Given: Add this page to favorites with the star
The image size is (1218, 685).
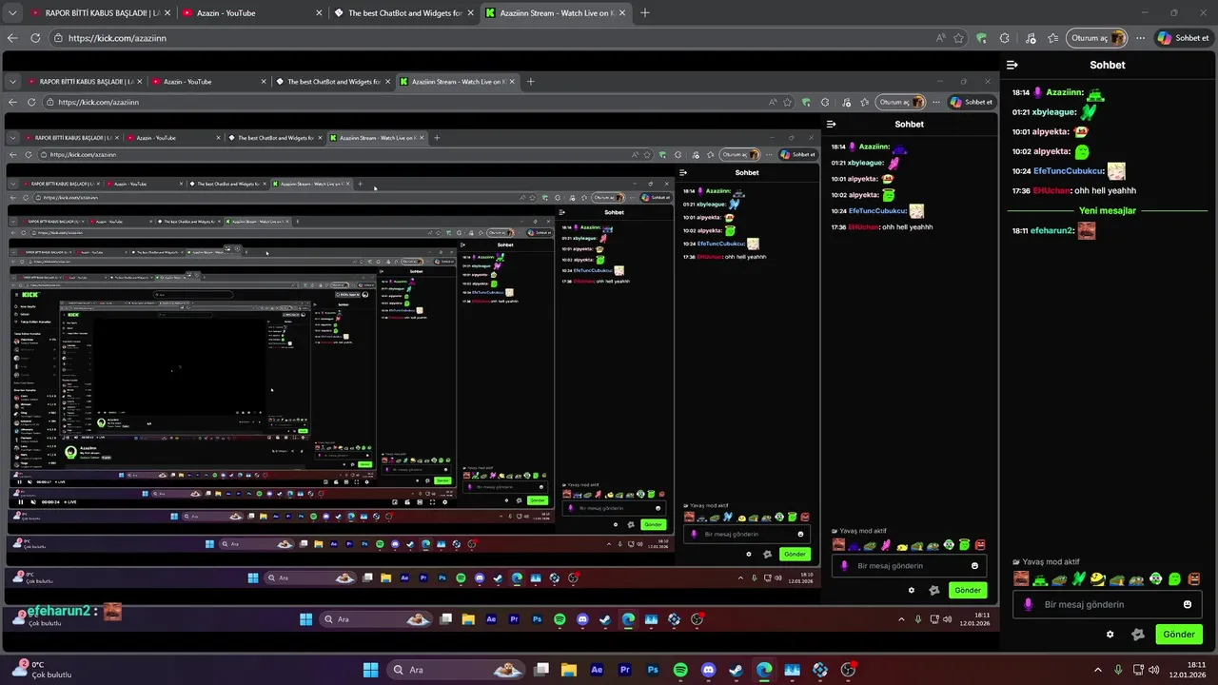Looking at the screenshot, I should [958, 38].
